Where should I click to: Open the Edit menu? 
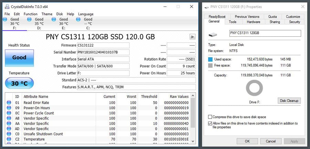(17, 14)
